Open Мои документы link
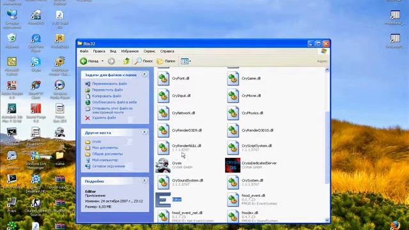This screenshot has width=409, height=230. [105, 148]
